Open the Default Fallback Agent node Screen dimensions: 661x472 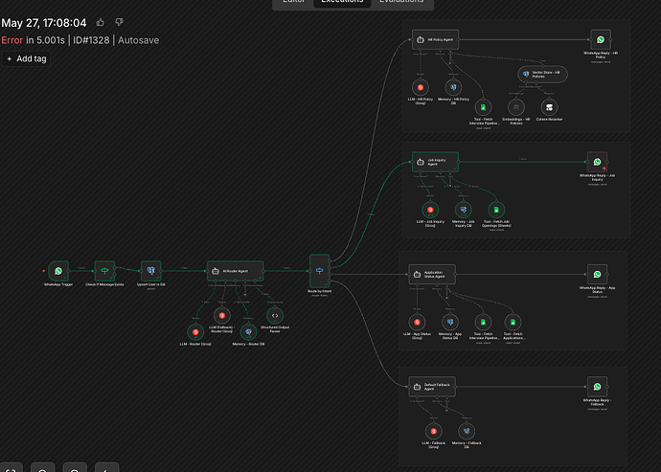(432, 387)
